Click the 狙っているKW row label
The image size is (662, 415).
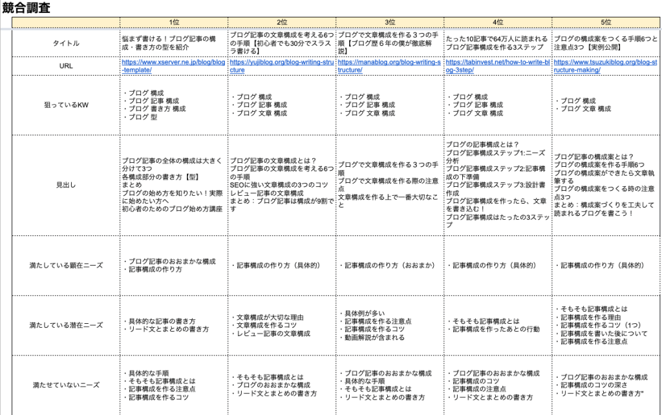point(66,105)
